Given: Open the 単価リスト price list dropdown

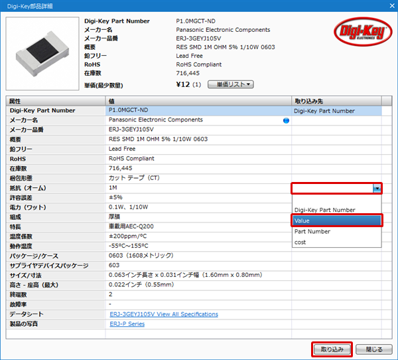Looking at the screenshot, I should coord(230,84).
